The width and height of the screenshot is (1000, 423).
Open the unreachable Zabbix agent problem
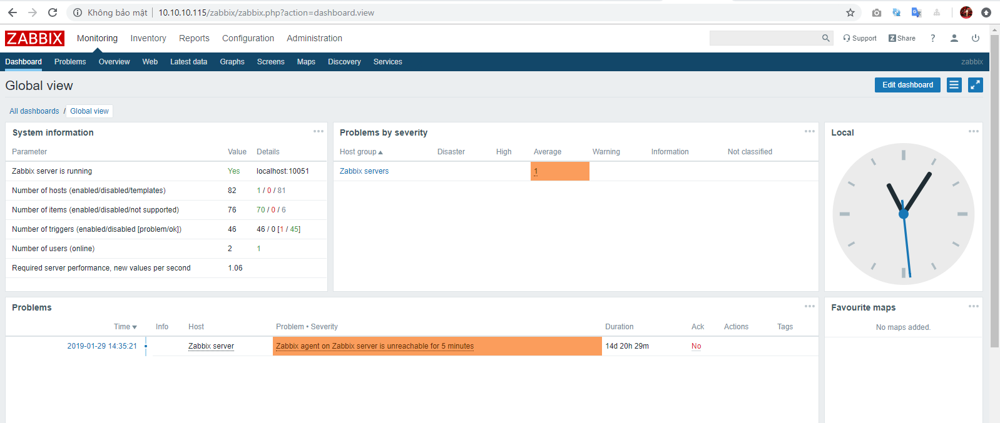(375, 346)
